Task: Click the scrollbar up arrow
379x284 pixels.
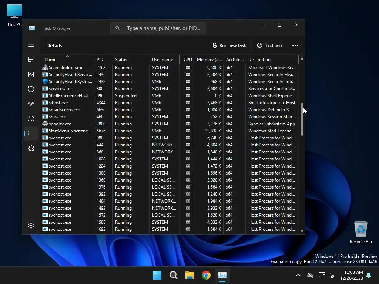Action: (x=302, y=59)
